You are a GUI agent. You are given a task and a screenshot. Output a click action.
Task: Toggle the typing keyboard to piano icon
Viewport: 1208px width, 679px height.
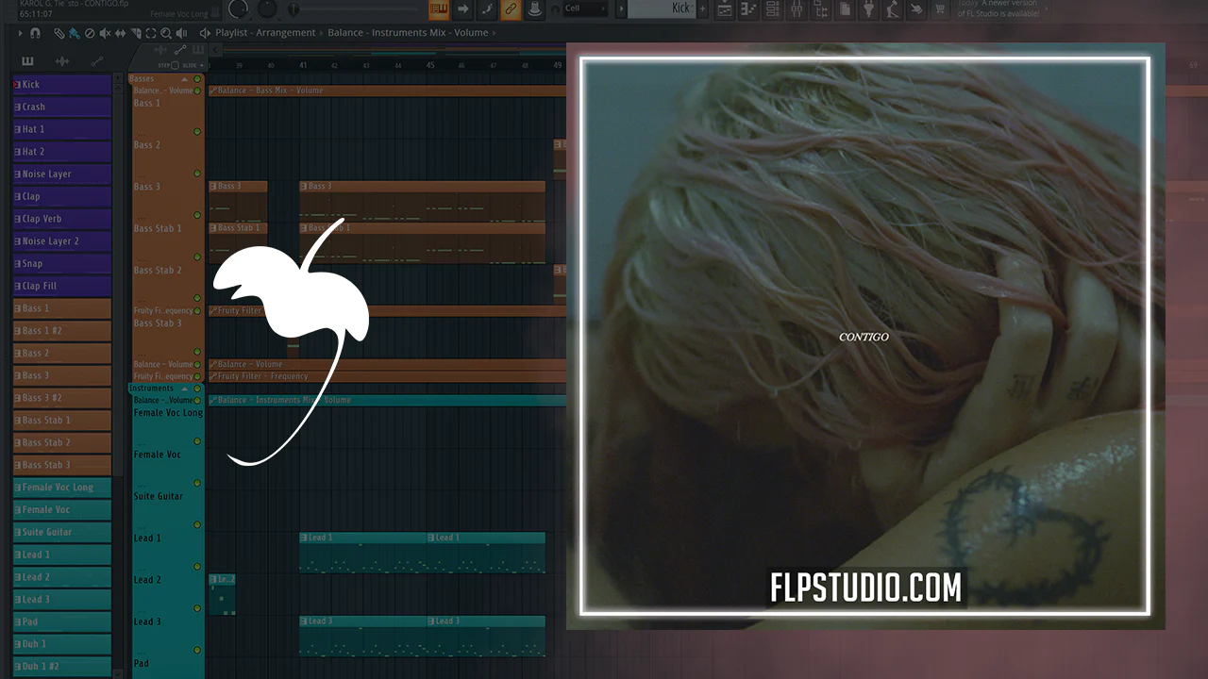(x=439, y=9)
